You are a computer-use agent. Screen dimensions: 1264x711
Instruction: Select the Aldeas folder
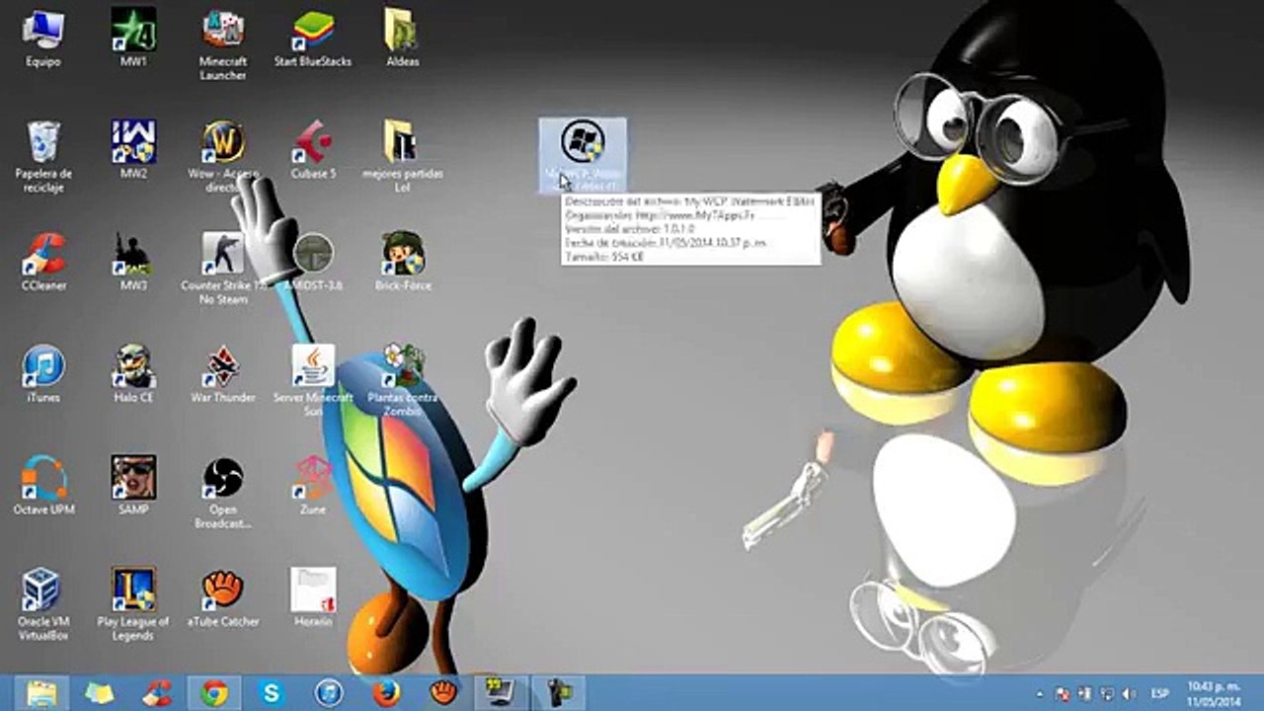coord(402,39)
